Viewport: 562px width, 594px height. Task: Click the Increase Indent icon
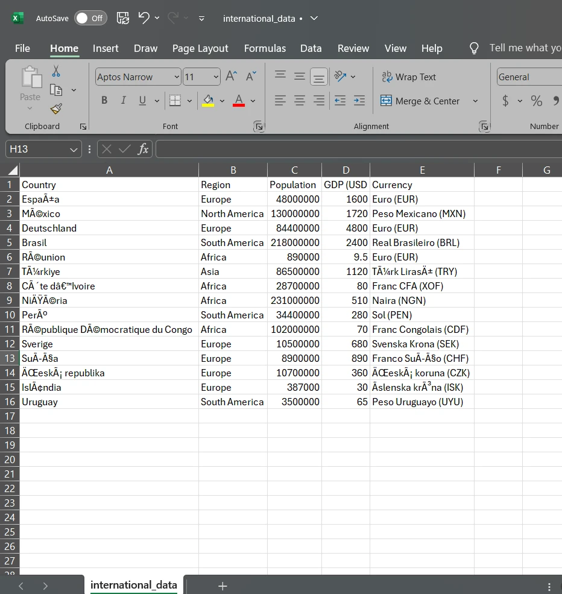pyautogui.click(x=359, y=101)
